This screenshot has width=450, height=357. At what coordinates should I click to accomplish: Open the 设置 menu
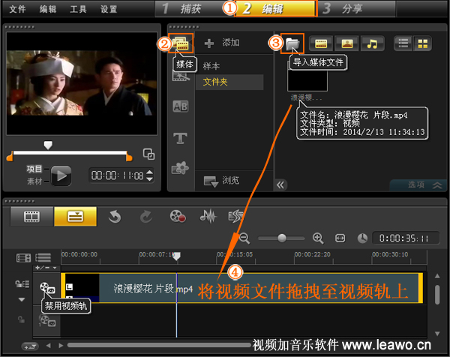pos(109,9)
